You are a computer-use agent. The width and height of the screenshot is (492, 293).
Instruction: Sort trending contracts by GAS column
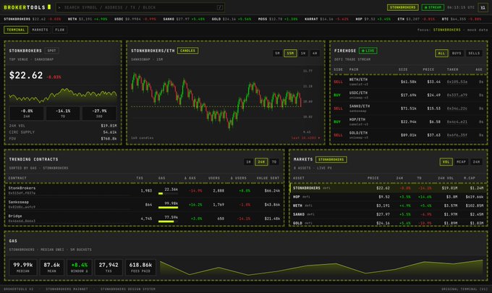pyautogui.click(x=161, y=178)
